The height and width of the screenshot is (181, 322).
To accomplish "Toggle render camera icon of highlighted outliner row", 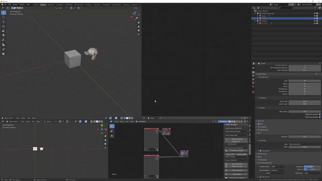I will (317, 19).
